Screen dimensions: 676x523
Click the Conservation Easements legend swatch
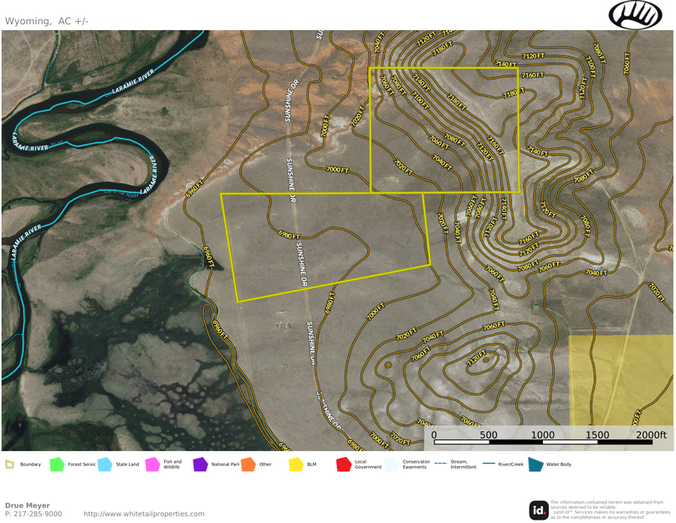[x=392, y=464]
